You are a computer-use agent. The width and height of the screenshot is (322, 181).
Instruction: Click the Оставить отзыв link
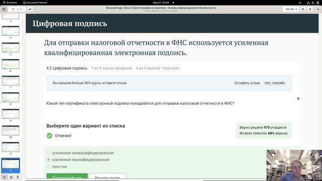coord(247,83)
